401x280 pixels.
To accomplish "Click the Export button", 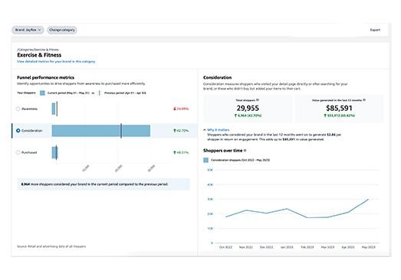I will 375,30.
